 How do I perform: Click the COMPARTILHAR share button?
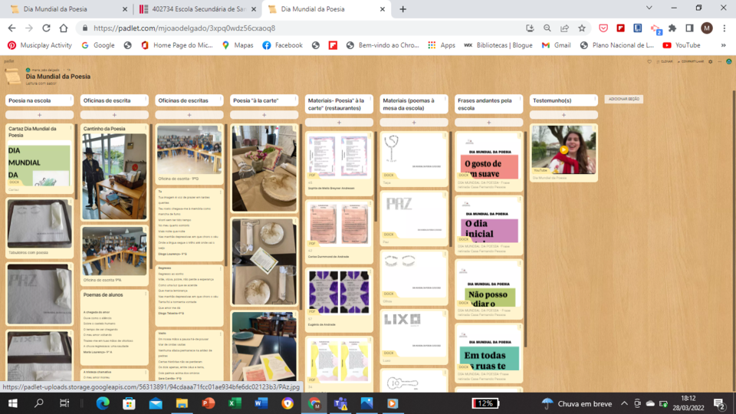691,61
